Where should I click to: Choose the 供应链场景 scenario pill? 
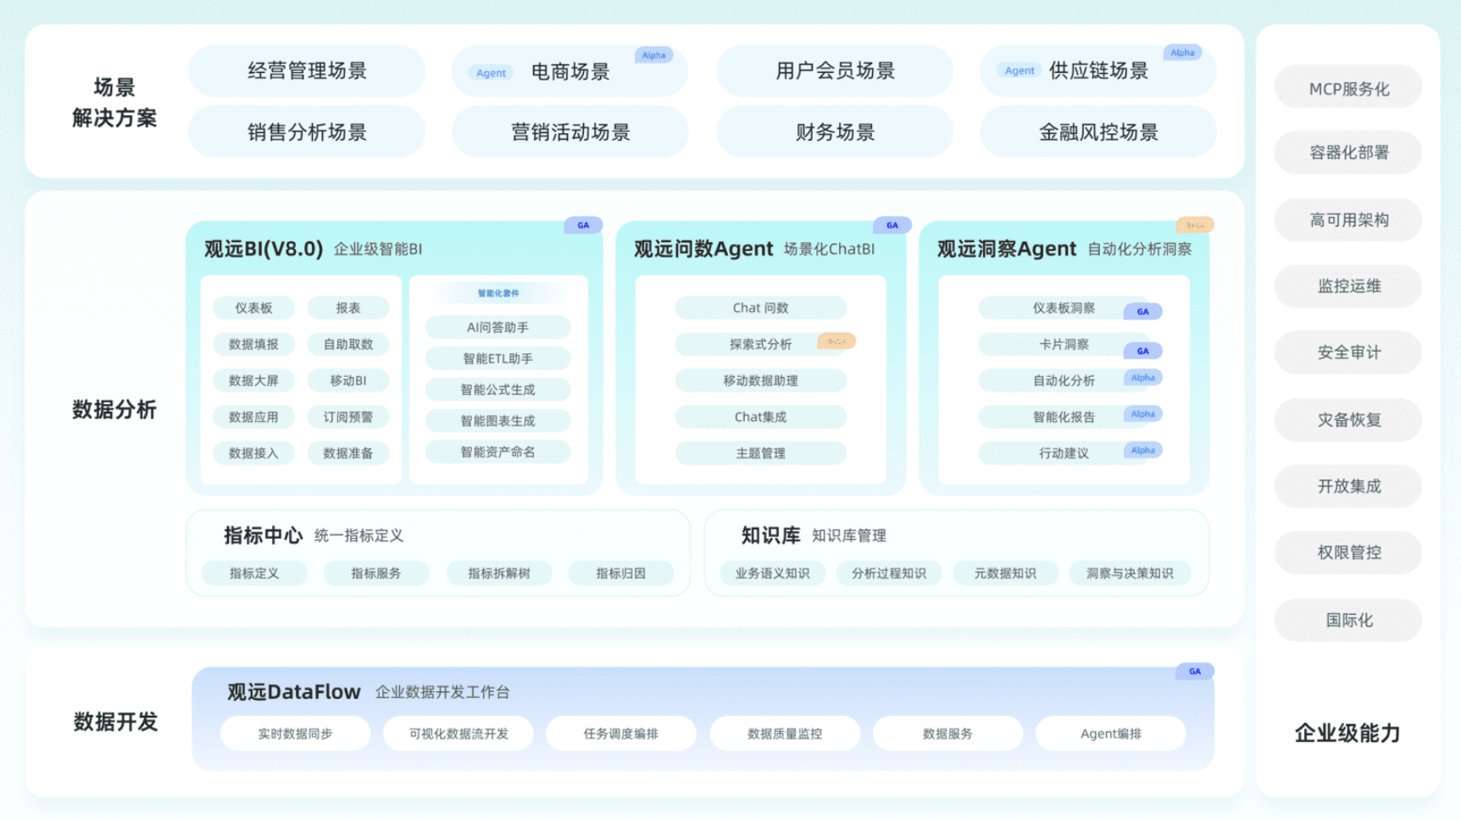[1098, 71]
